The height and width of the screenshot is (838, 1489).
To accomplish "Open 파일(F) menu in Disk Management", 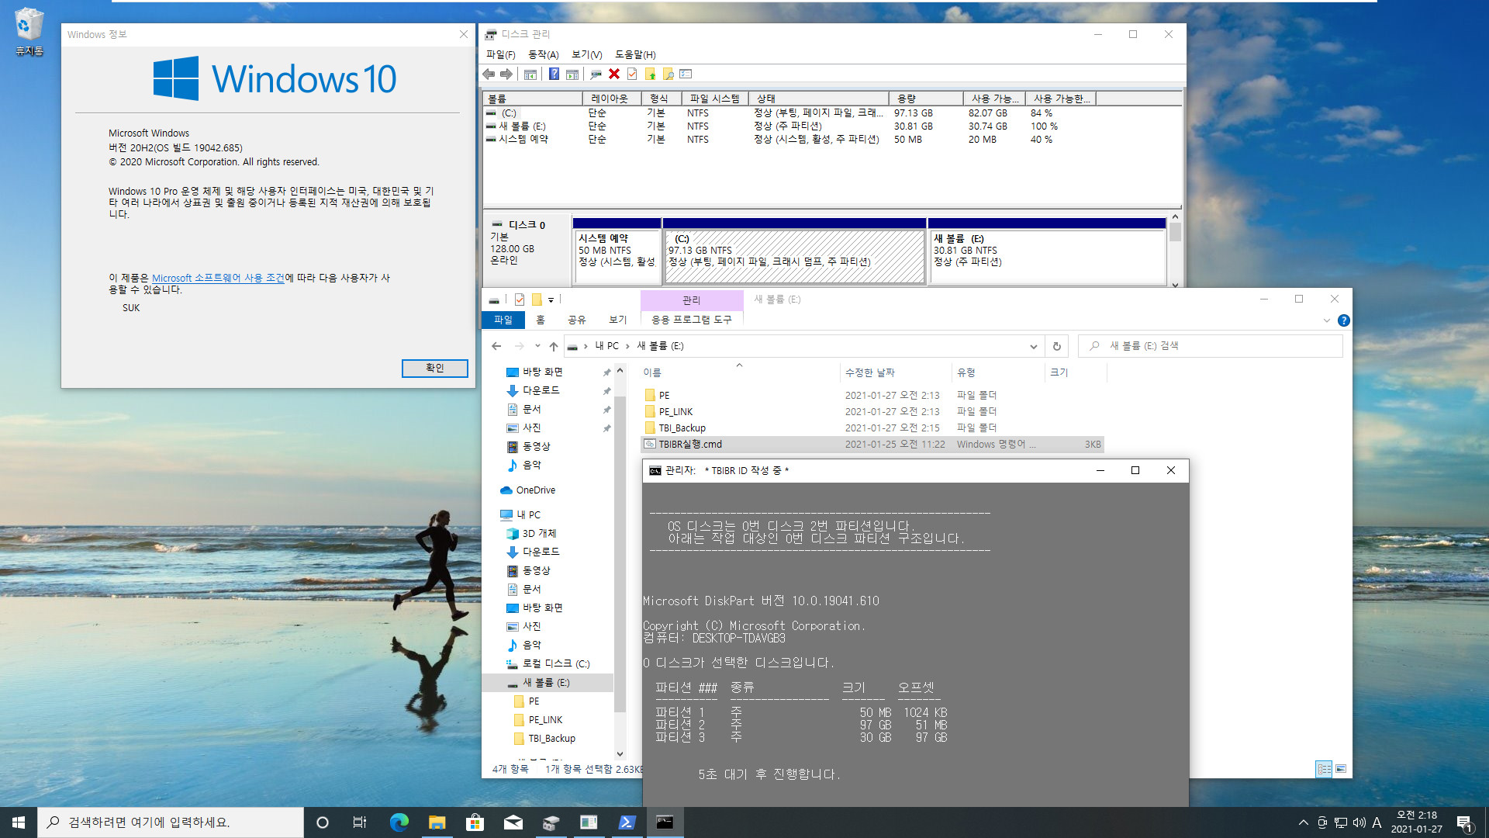I will coord(500,54).
